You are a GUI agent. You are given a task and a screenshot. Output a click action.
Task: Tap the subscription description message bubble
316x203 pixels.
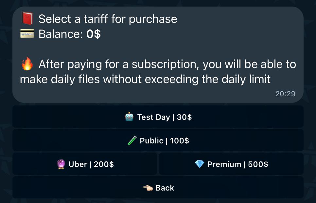coord(158,54)
